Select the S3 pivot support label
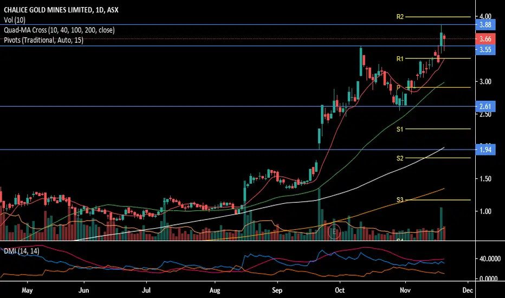 click(x=400, y=200)
